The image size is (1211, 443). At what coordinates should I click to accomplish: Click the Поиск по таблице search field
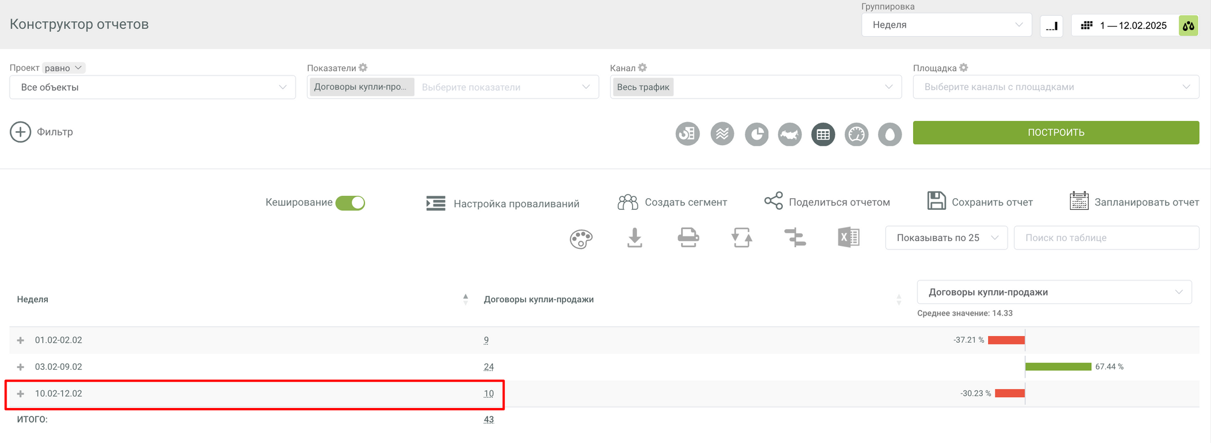pos(1106,238)
